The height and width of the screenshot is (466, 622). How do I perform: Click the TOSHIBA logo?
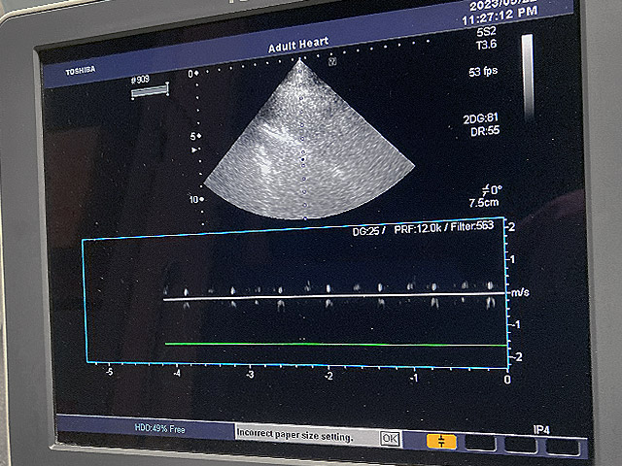[x=81, y=71]
